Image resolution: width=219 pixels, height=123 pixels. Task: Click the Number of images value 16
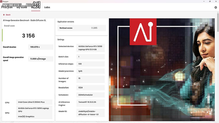(x=90, y=79)
